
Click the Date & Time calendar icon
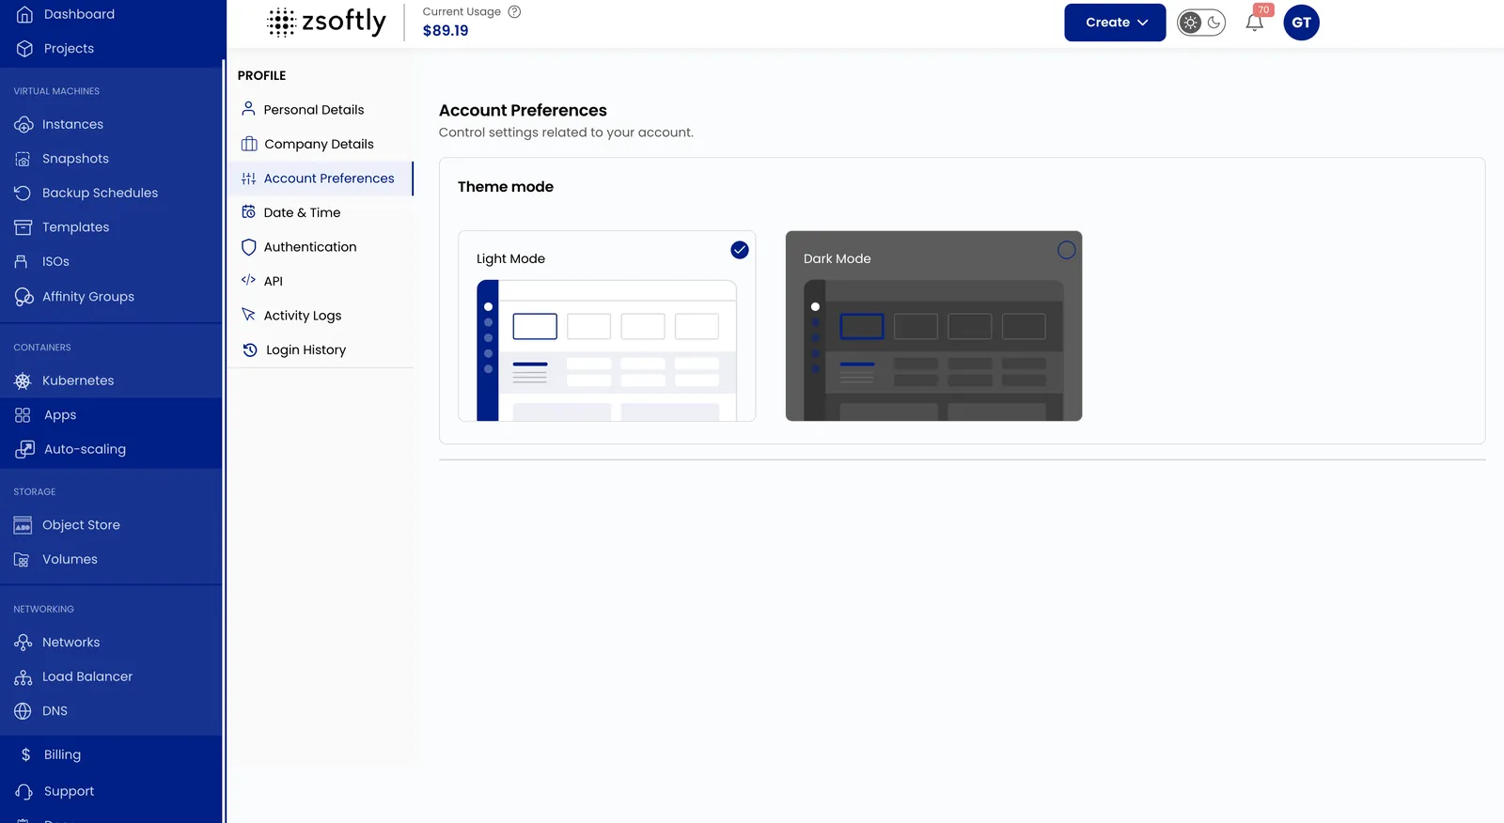pos(248,212)
